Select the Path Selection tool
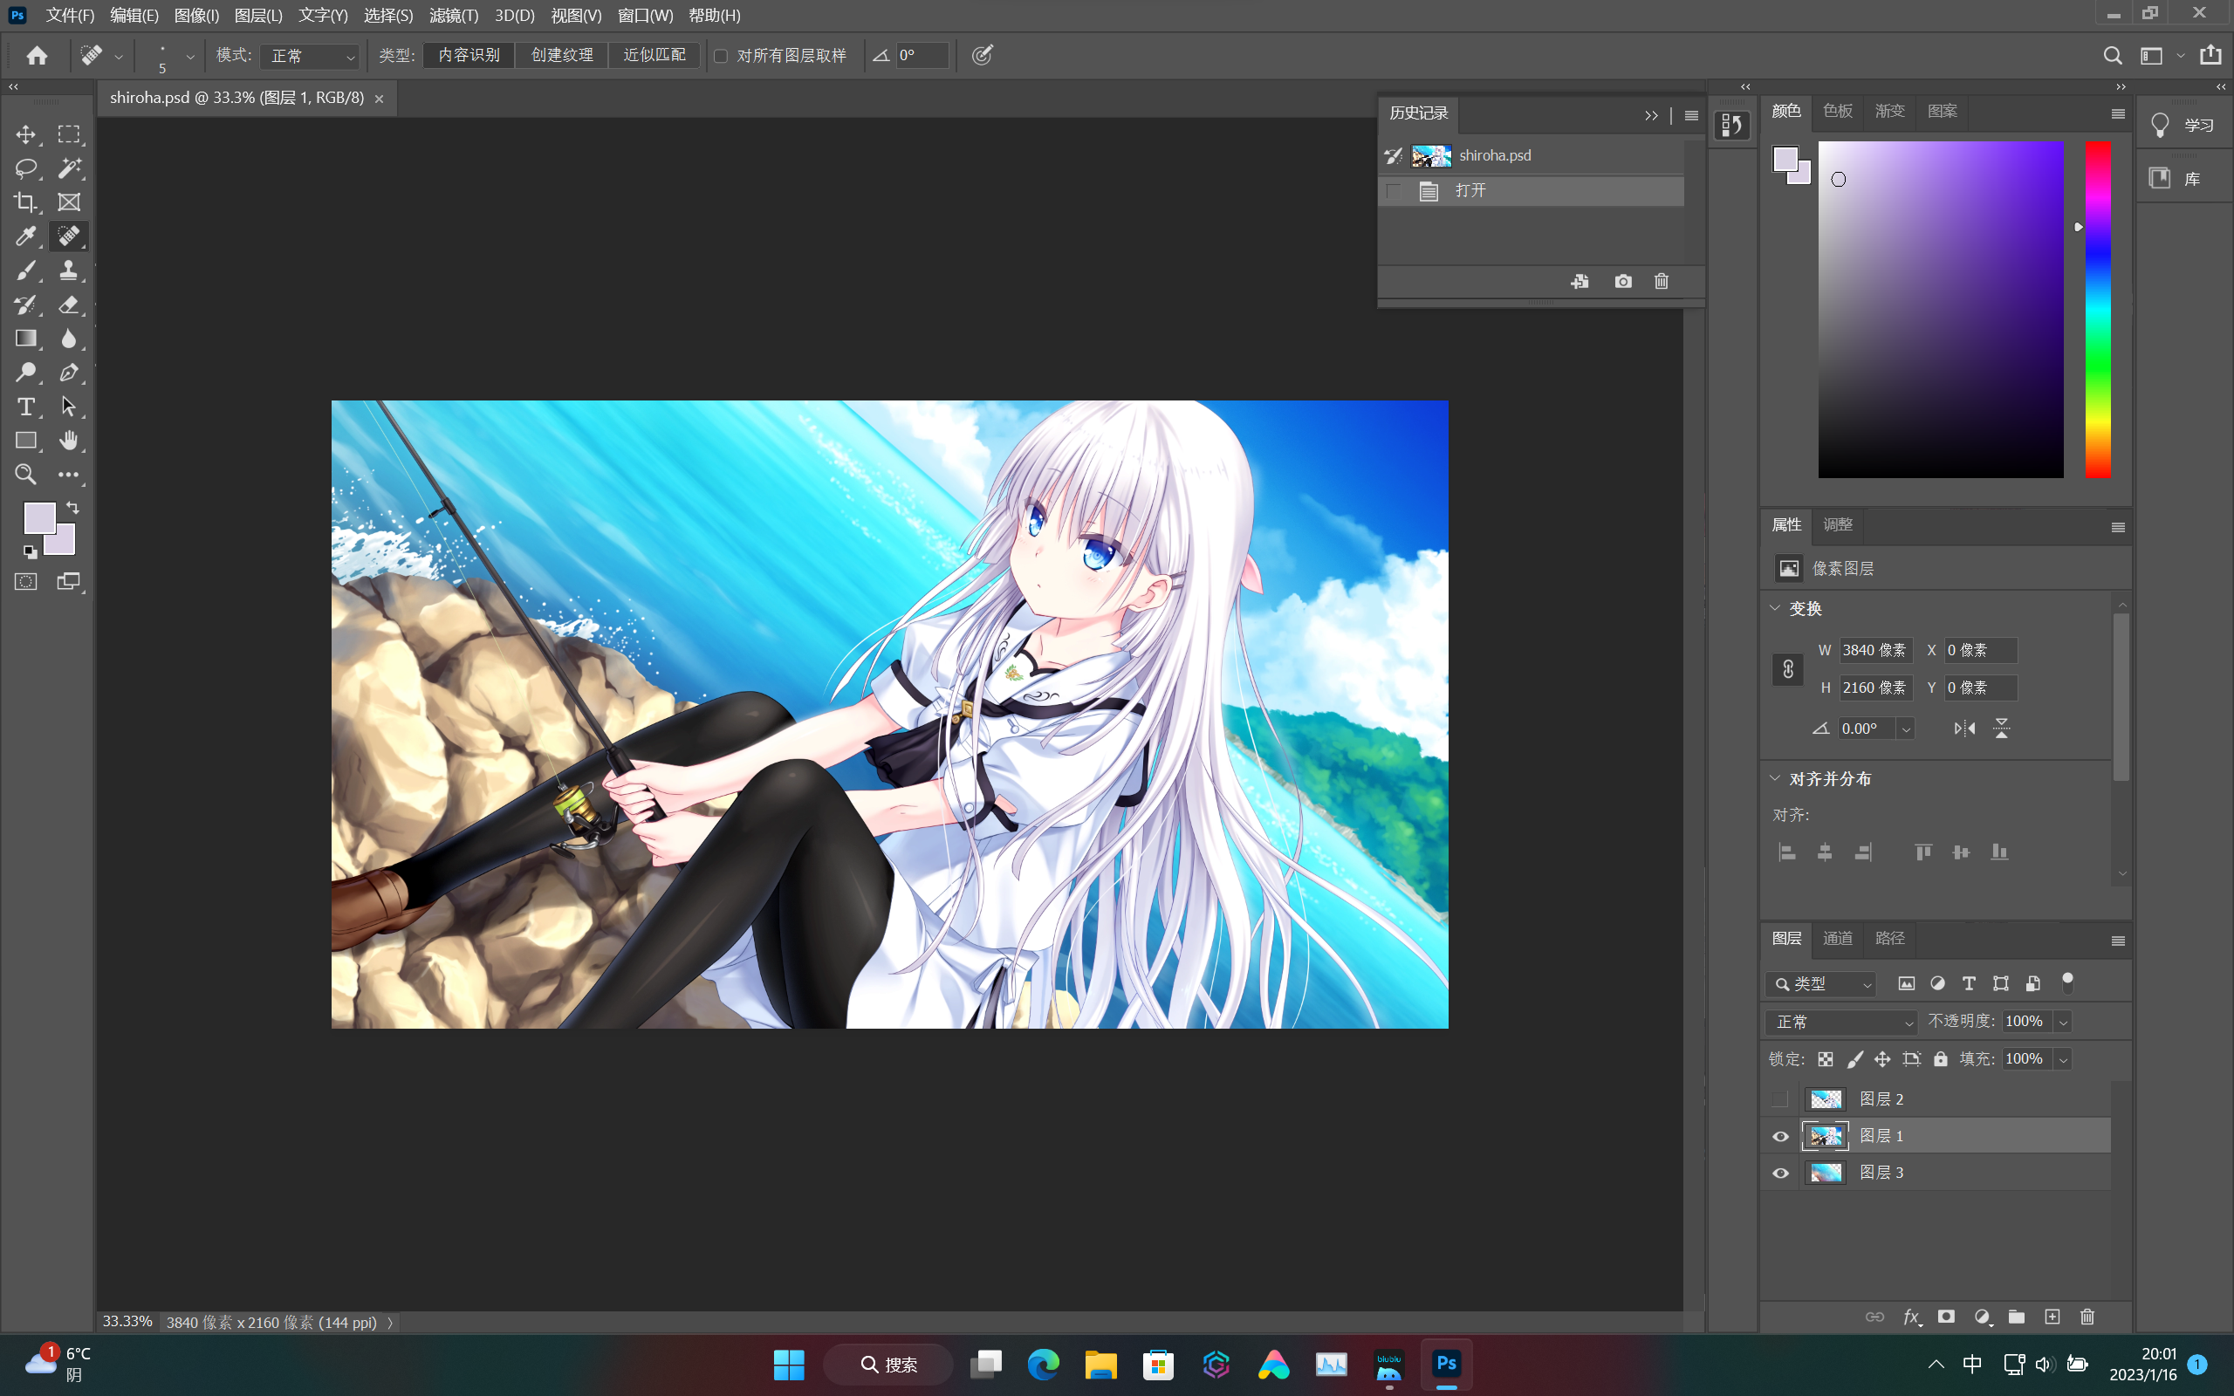2234x1396 pixels. pyautogui.click(x=69, y=407)
